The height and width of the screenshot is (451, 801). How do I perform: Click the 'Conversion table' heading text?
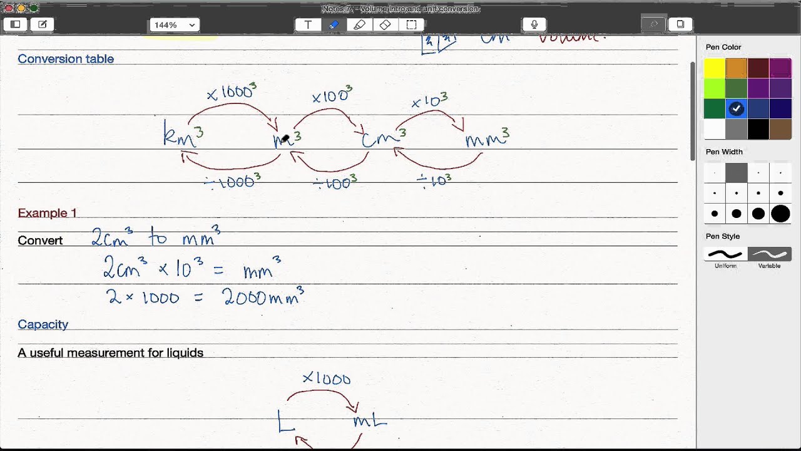click(66, 59)
